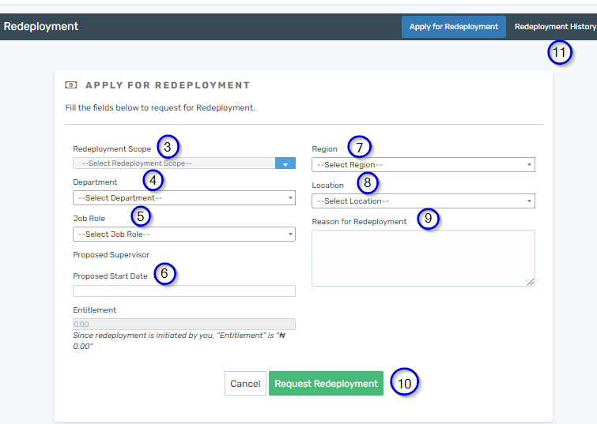Click the blue arrow on Redeployment Scope

[285, 163]
